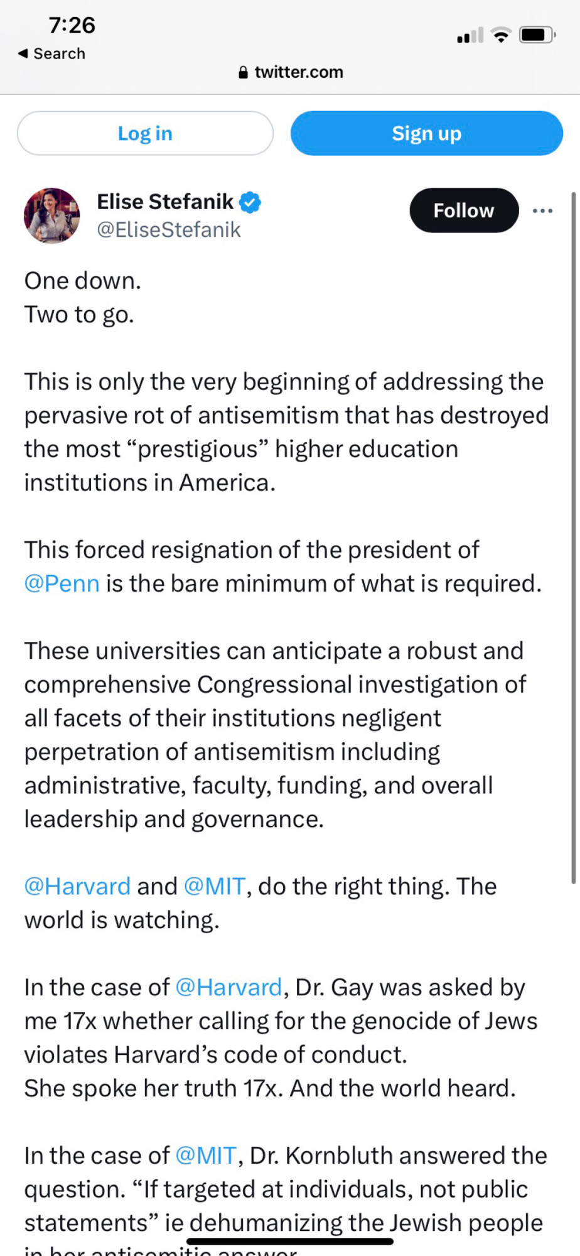Viewport: 580px width, 1256px height.
Task: Click @Harvard in "In the case of" line
Action: point(228,988)
